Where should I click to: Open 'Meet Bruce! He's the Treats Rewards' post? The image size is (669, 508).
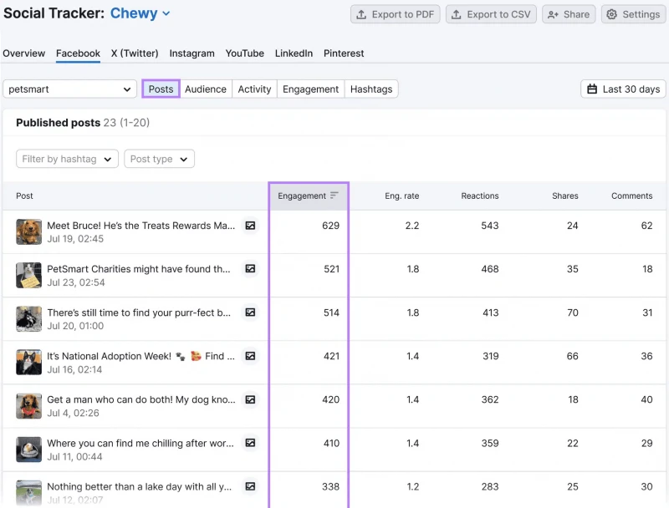(x=140, y=226)
